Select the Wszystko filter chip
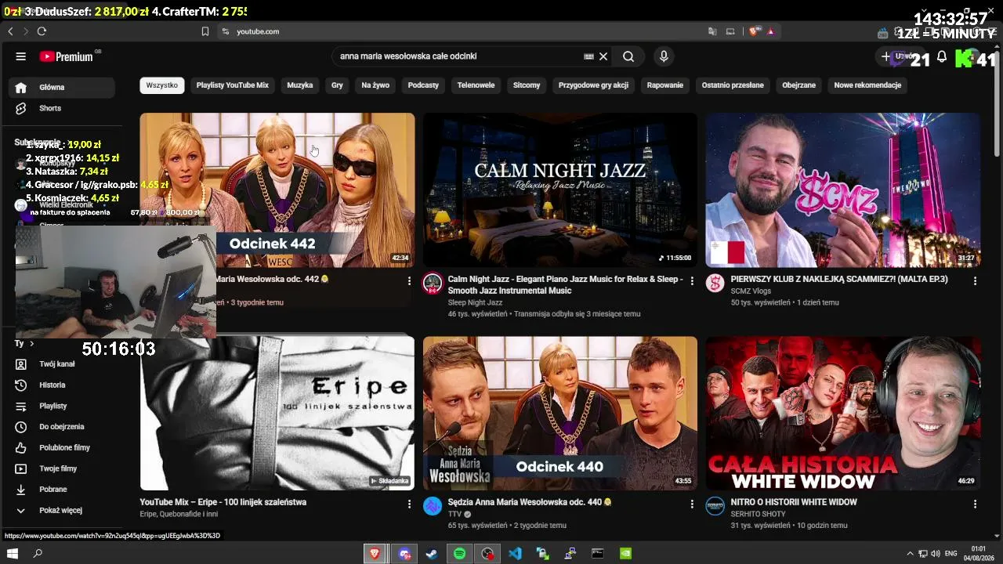The image size is (1003, 564). (x=162, y=85)
